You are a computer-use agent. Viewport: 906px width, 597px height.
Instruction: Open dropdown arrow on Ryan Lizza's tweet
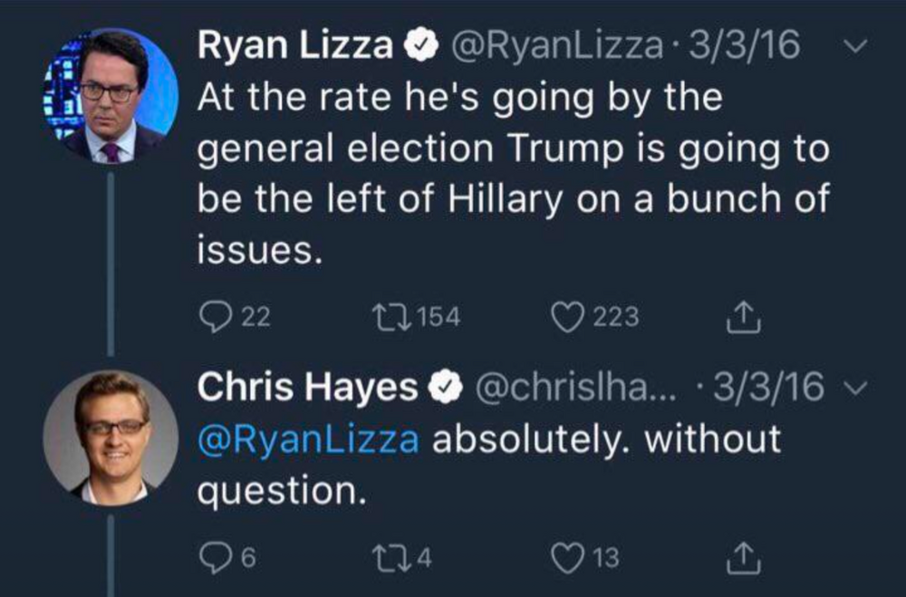pyautogui.click(x=861, y=44)
